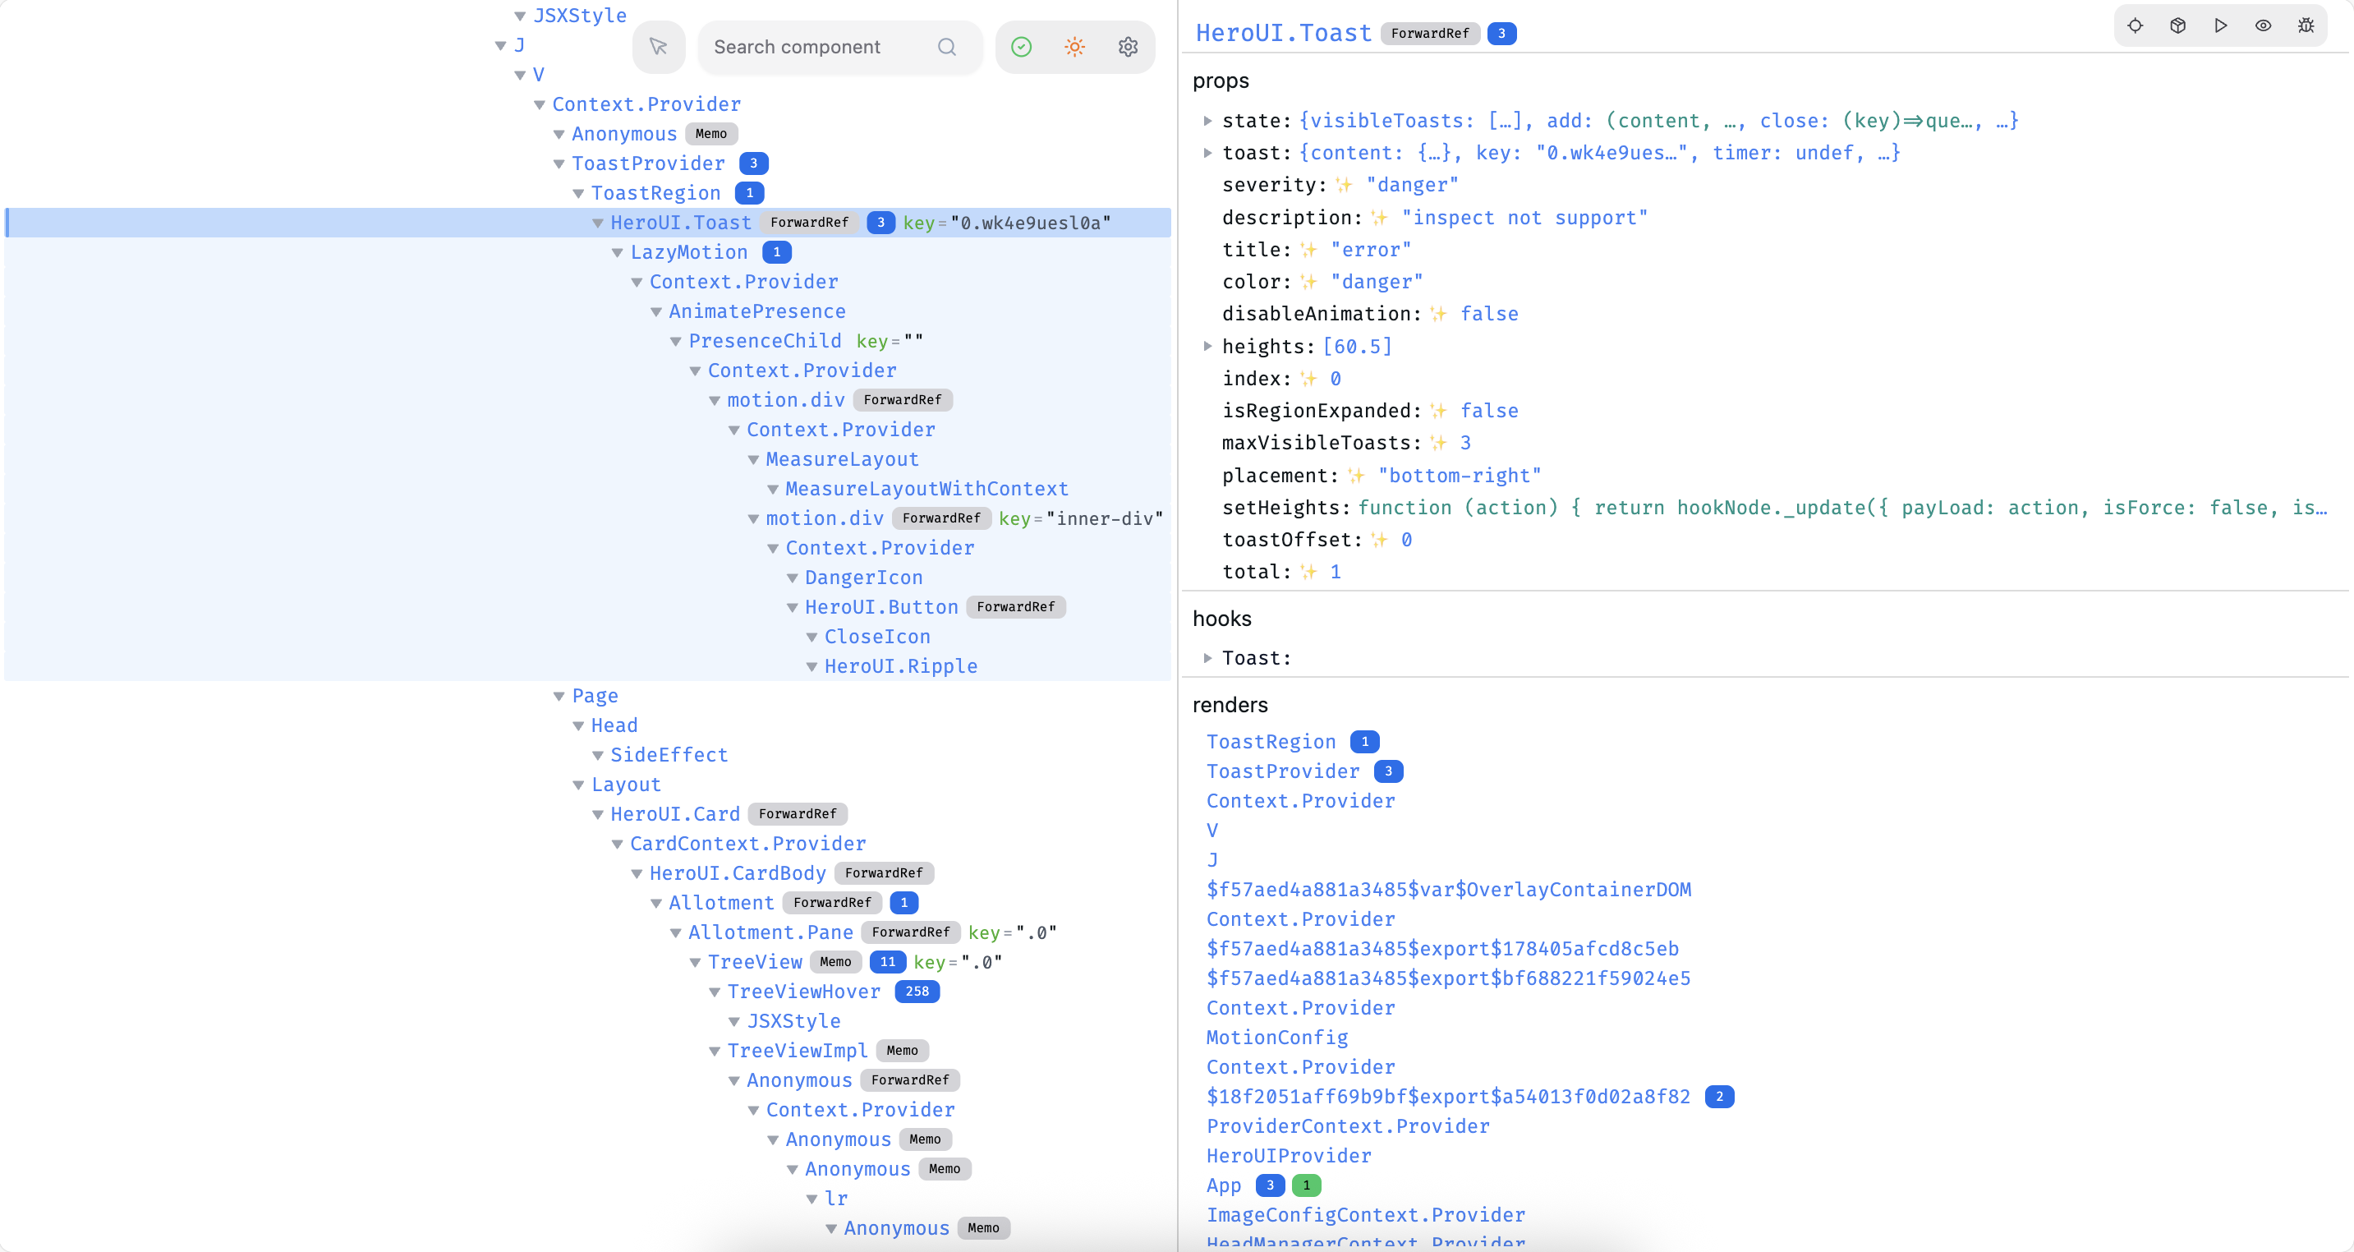The height and width of the screenshot is (1252, 2354).
Task: Expand the Toast hooks entry
Action: 1207,658
